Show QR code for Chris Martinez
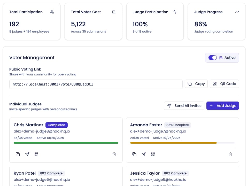248x186 pixels. pos(36,154)
